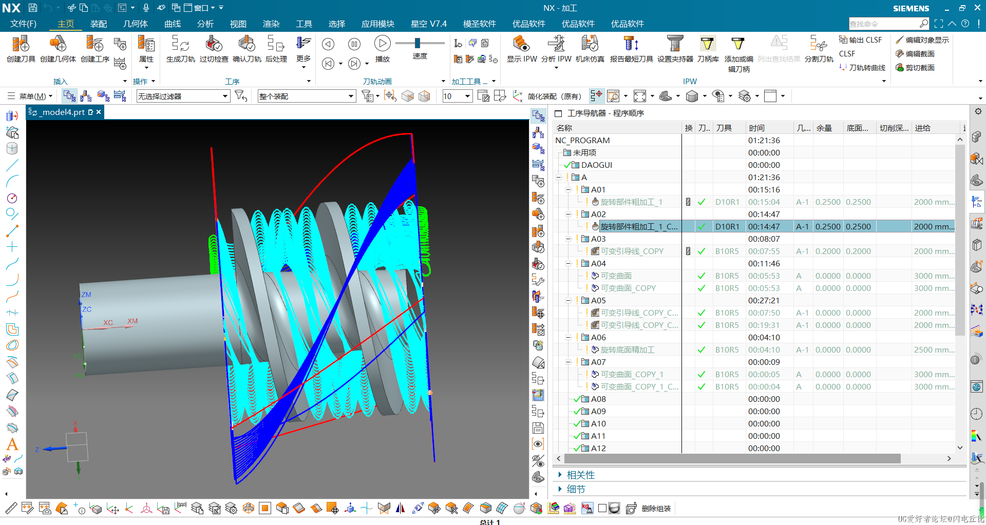Click the Find Command (查找命令) search field
Viewport: 986px width, 525px height.
[889, 24]
